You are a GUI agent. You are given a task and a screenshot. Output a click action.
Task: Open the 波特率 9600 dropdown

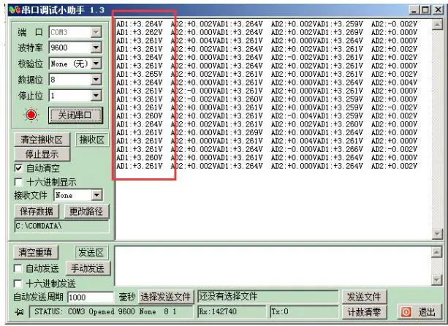click(x=96, y=48)
